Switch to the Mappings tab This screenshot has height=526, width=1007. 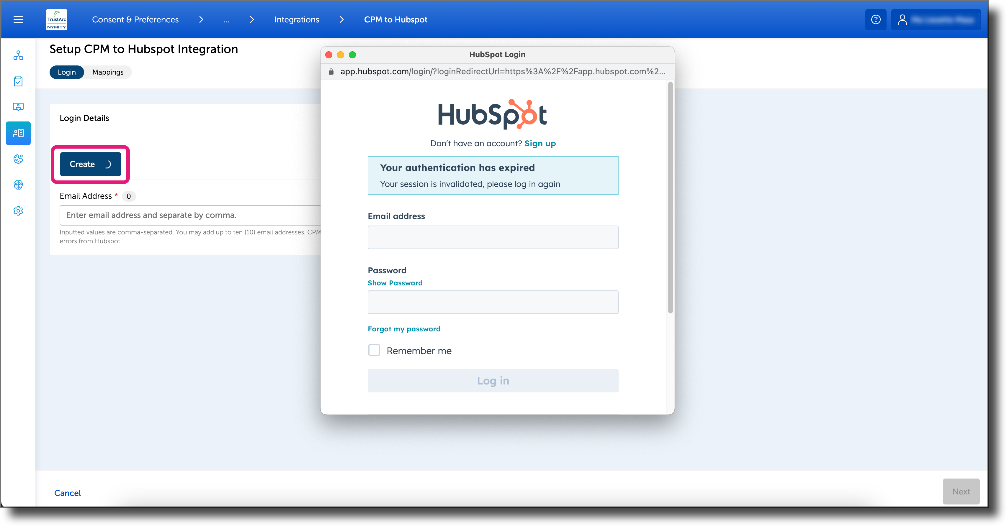point(107,72)
